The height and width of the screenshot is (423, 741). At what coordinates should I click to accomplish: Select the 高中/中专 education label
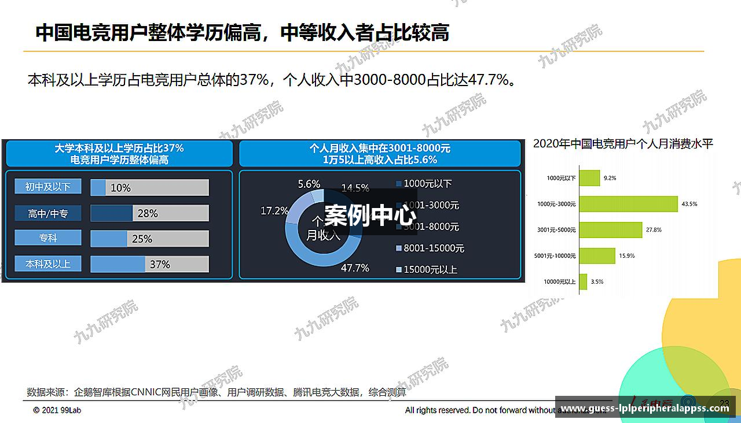click(x=48, y=213)
